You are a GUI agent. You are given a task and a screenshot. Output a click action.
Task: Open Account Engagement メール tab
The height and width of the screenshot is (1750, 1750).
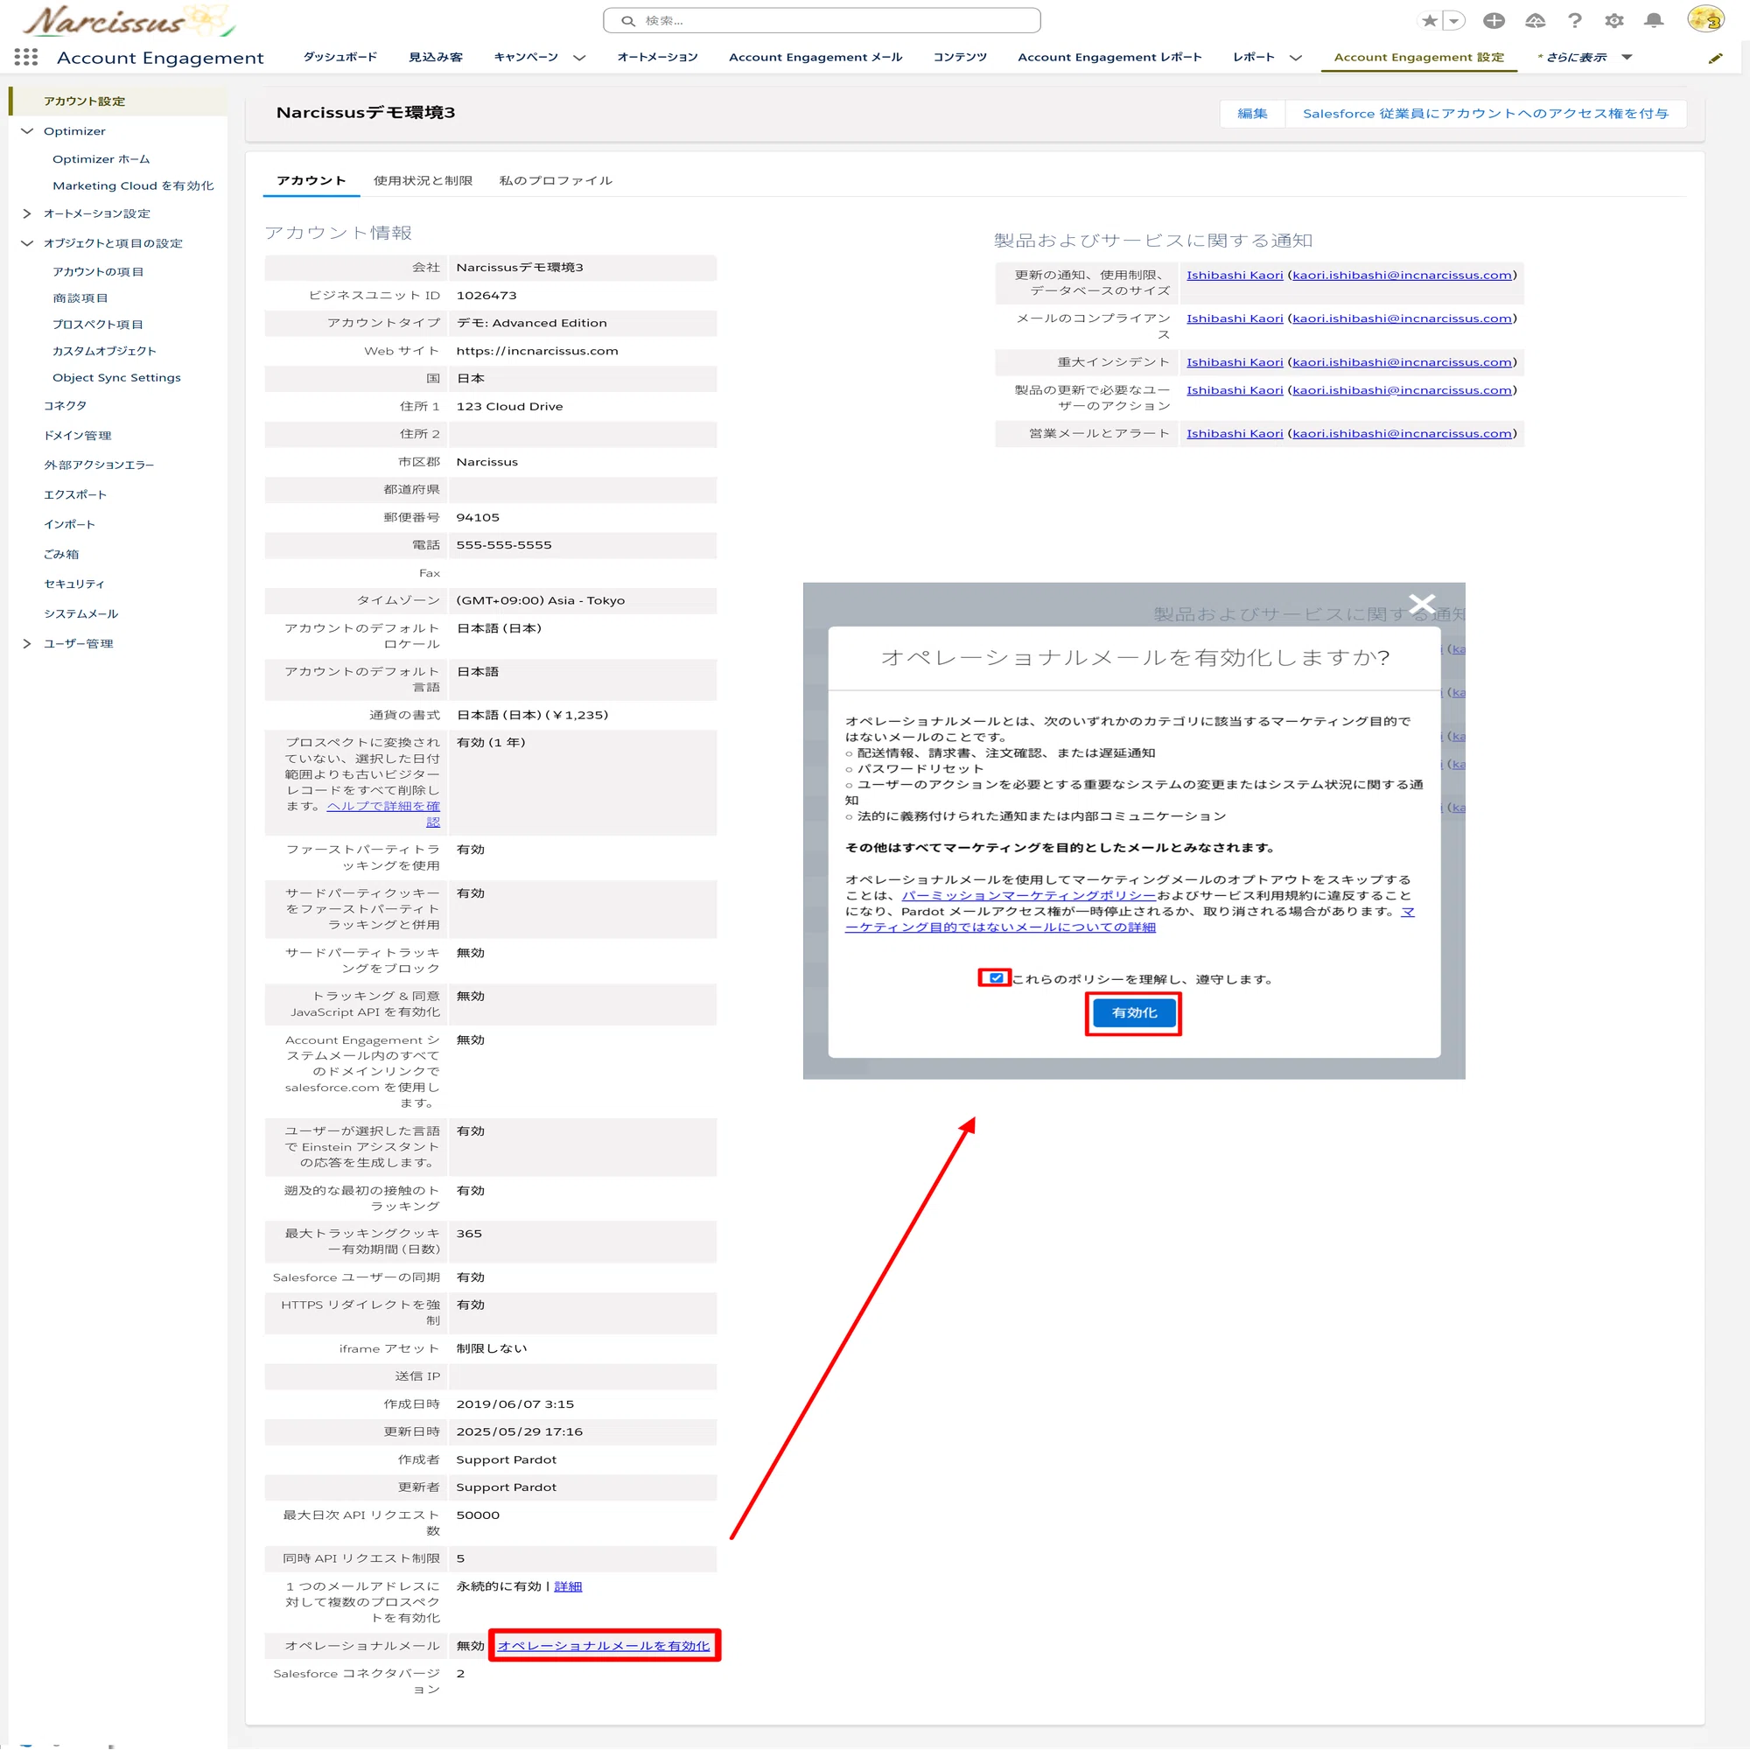pos(815,57)
